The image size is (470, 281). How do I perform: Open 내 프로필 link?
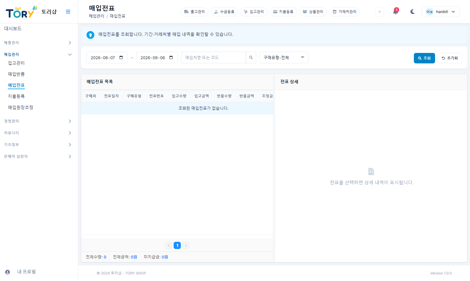(x=26, y=272)
